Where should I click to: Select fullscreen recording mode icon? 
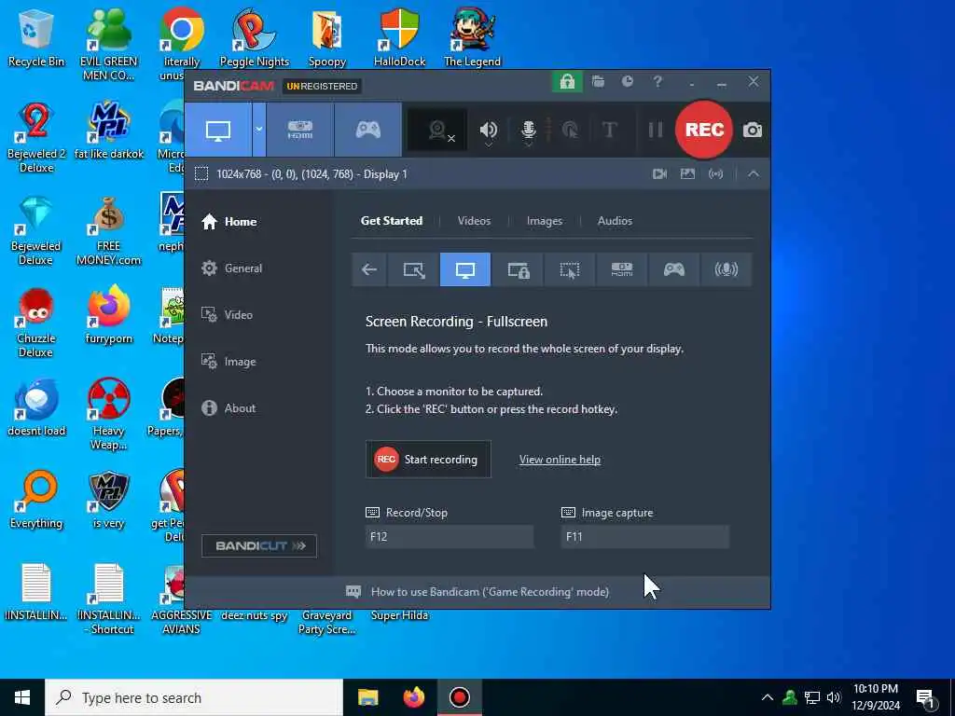pos(465,269)
